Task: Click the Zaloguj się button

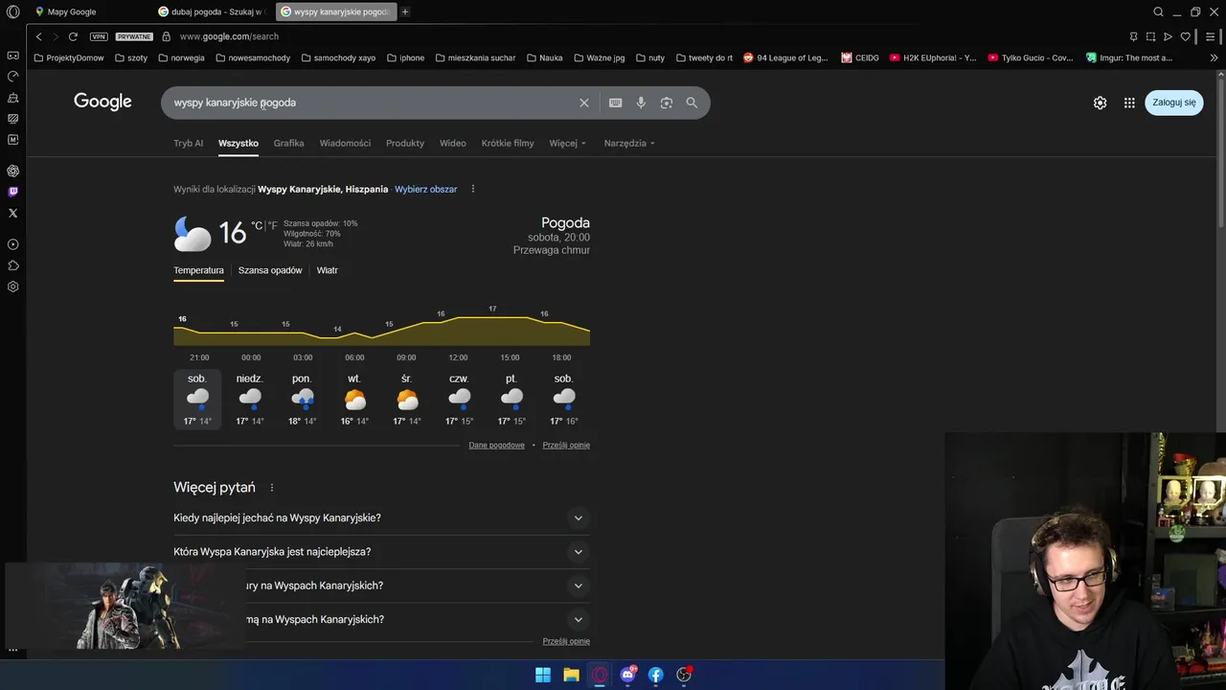Action: pos(1173,103)
